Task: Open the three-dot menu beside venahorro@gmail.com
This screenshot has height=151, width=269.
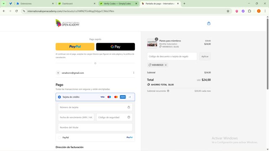Action: coord(134,73)
